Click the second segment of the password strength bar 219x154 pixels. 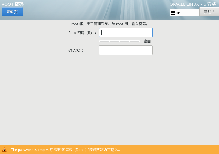click(x=115, y=41)
